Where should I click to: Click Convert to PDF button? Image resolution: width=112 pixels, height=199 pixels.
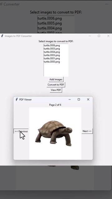tap(56, 85)
